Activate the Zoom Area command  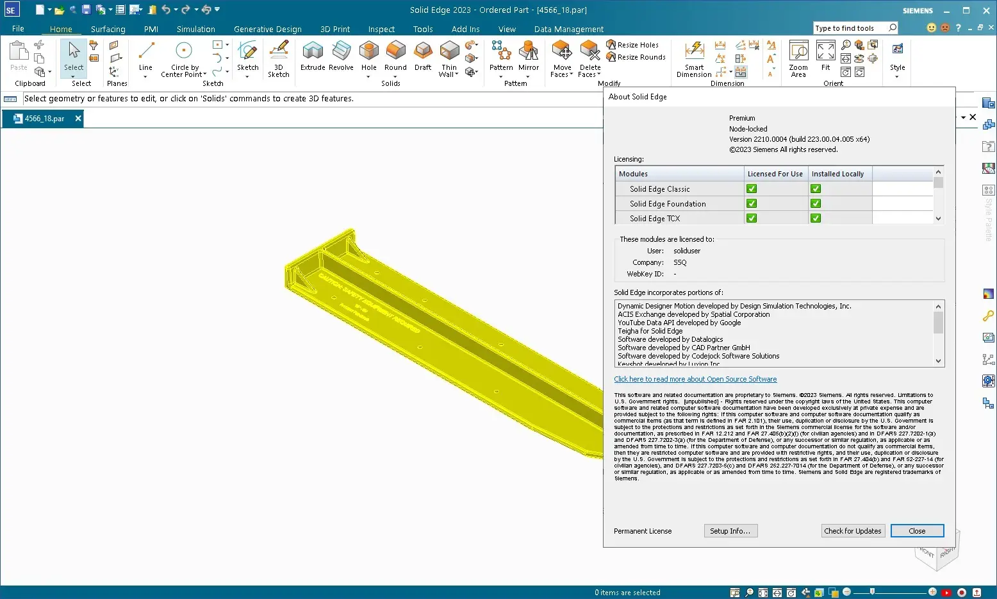[x=798, y=58]
